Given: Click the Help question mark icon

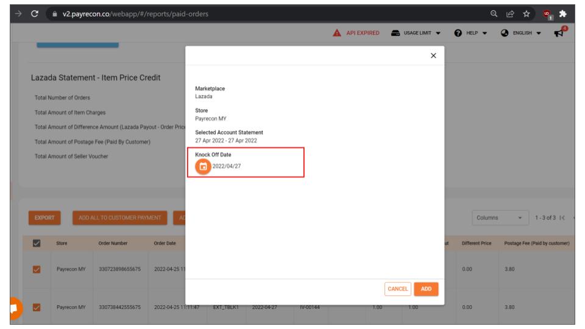Looking at the screenshot, I should coord(458,33).
